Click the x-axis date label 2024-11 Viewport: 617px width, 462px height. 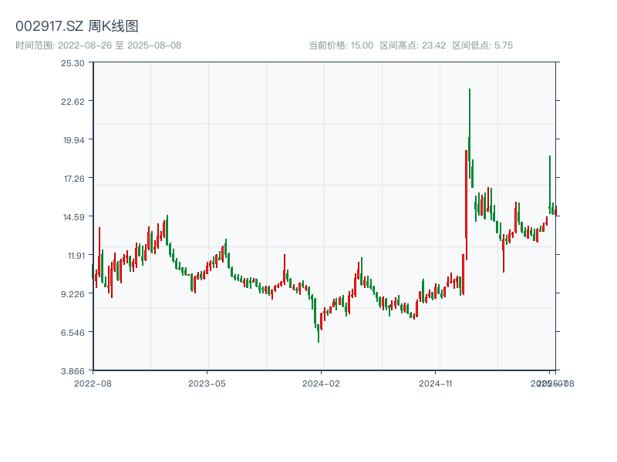pyautogui.click(x=435, y=383)
